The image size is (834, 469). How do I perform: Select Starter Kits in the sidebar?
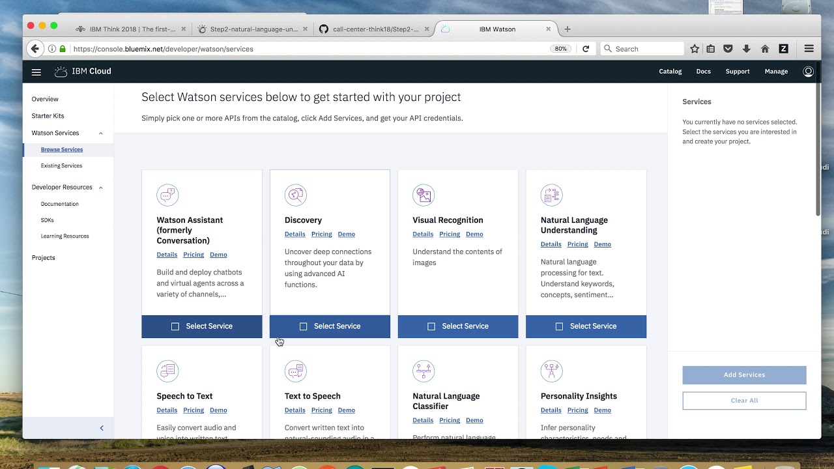point(48,116)
